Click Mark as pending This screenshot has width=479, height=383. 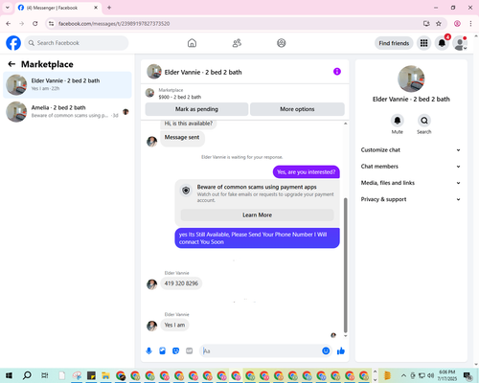click(x=196, y=109)
